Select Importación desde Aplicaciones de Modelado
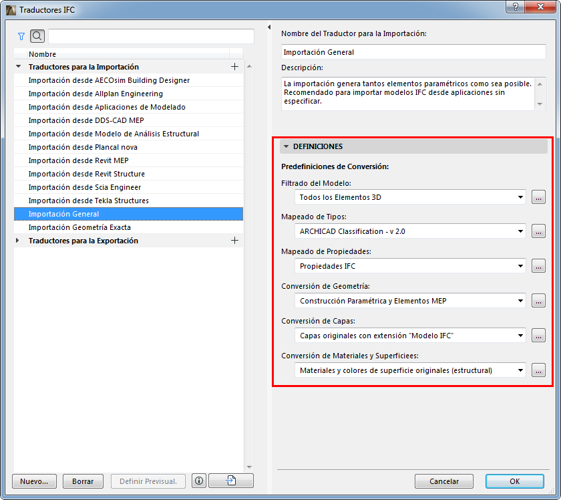Image resolution: width=561 pixels, height=500 pixels. pos(128,107)
